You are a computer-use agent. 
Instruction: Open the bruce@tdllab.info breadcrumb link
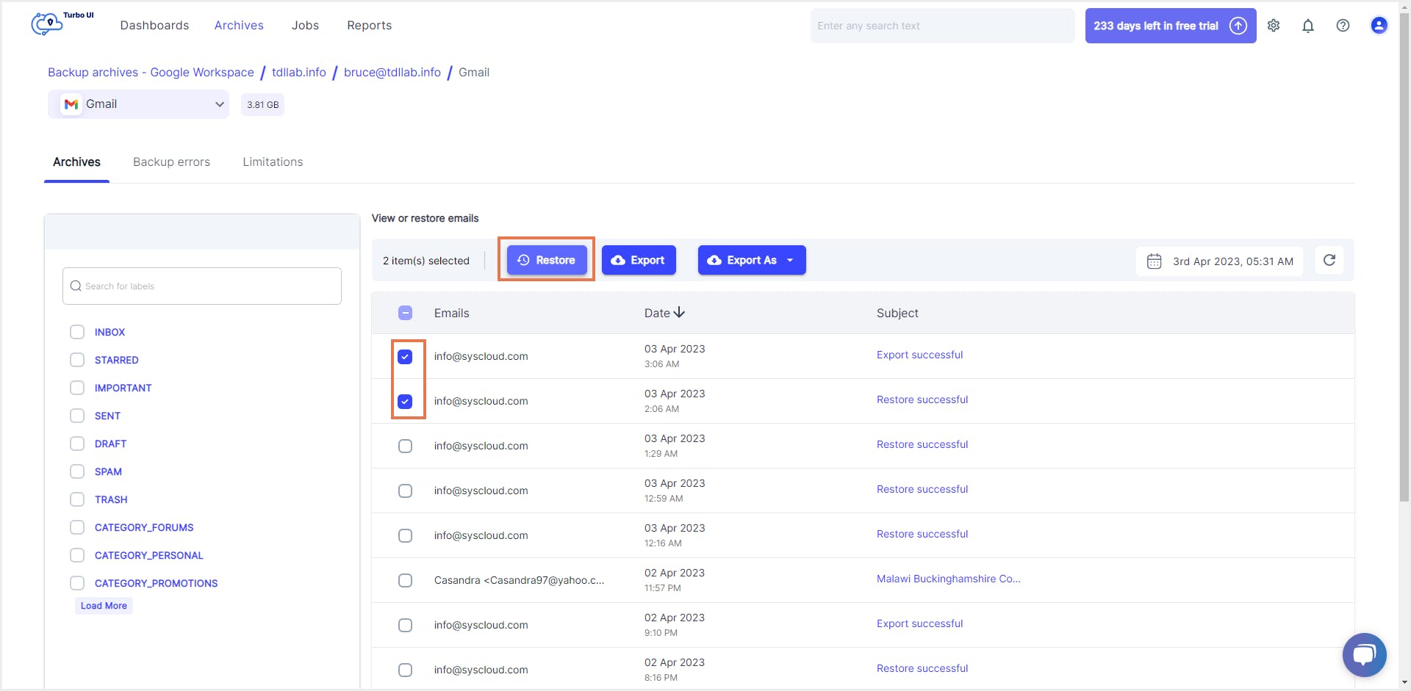click(392, 72)
